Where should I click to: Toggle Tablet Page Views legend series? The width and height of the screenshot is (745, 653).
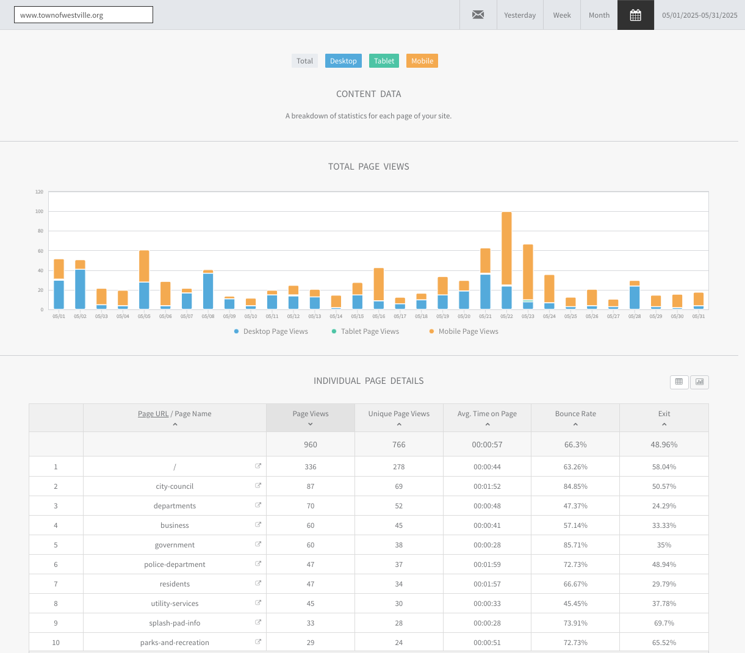[365, 331]
